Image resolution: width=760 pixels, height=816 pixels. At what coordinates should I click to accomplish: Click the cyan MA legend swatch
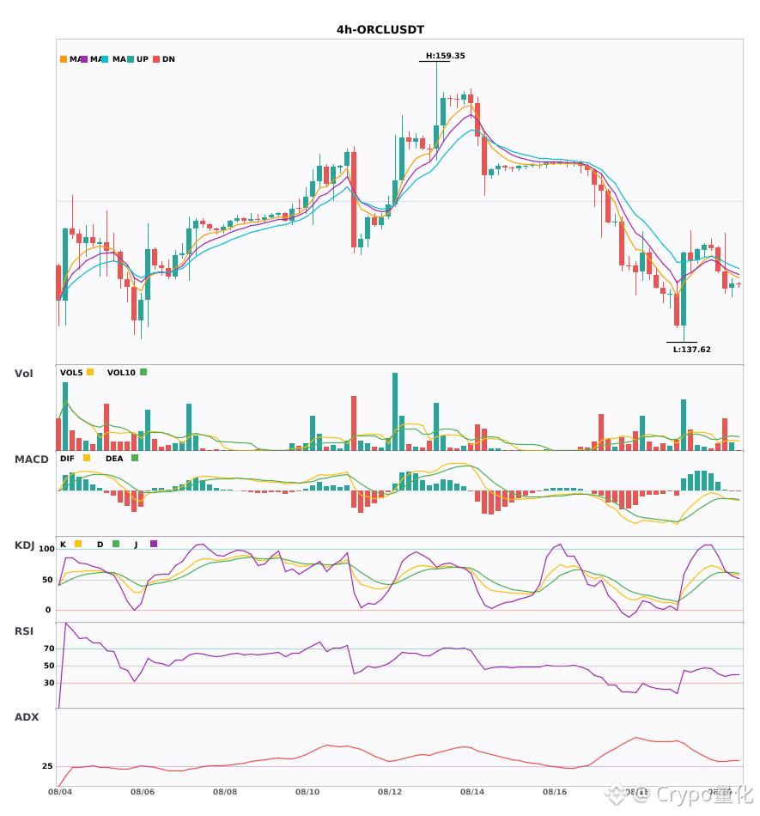(x=105, y=59)
